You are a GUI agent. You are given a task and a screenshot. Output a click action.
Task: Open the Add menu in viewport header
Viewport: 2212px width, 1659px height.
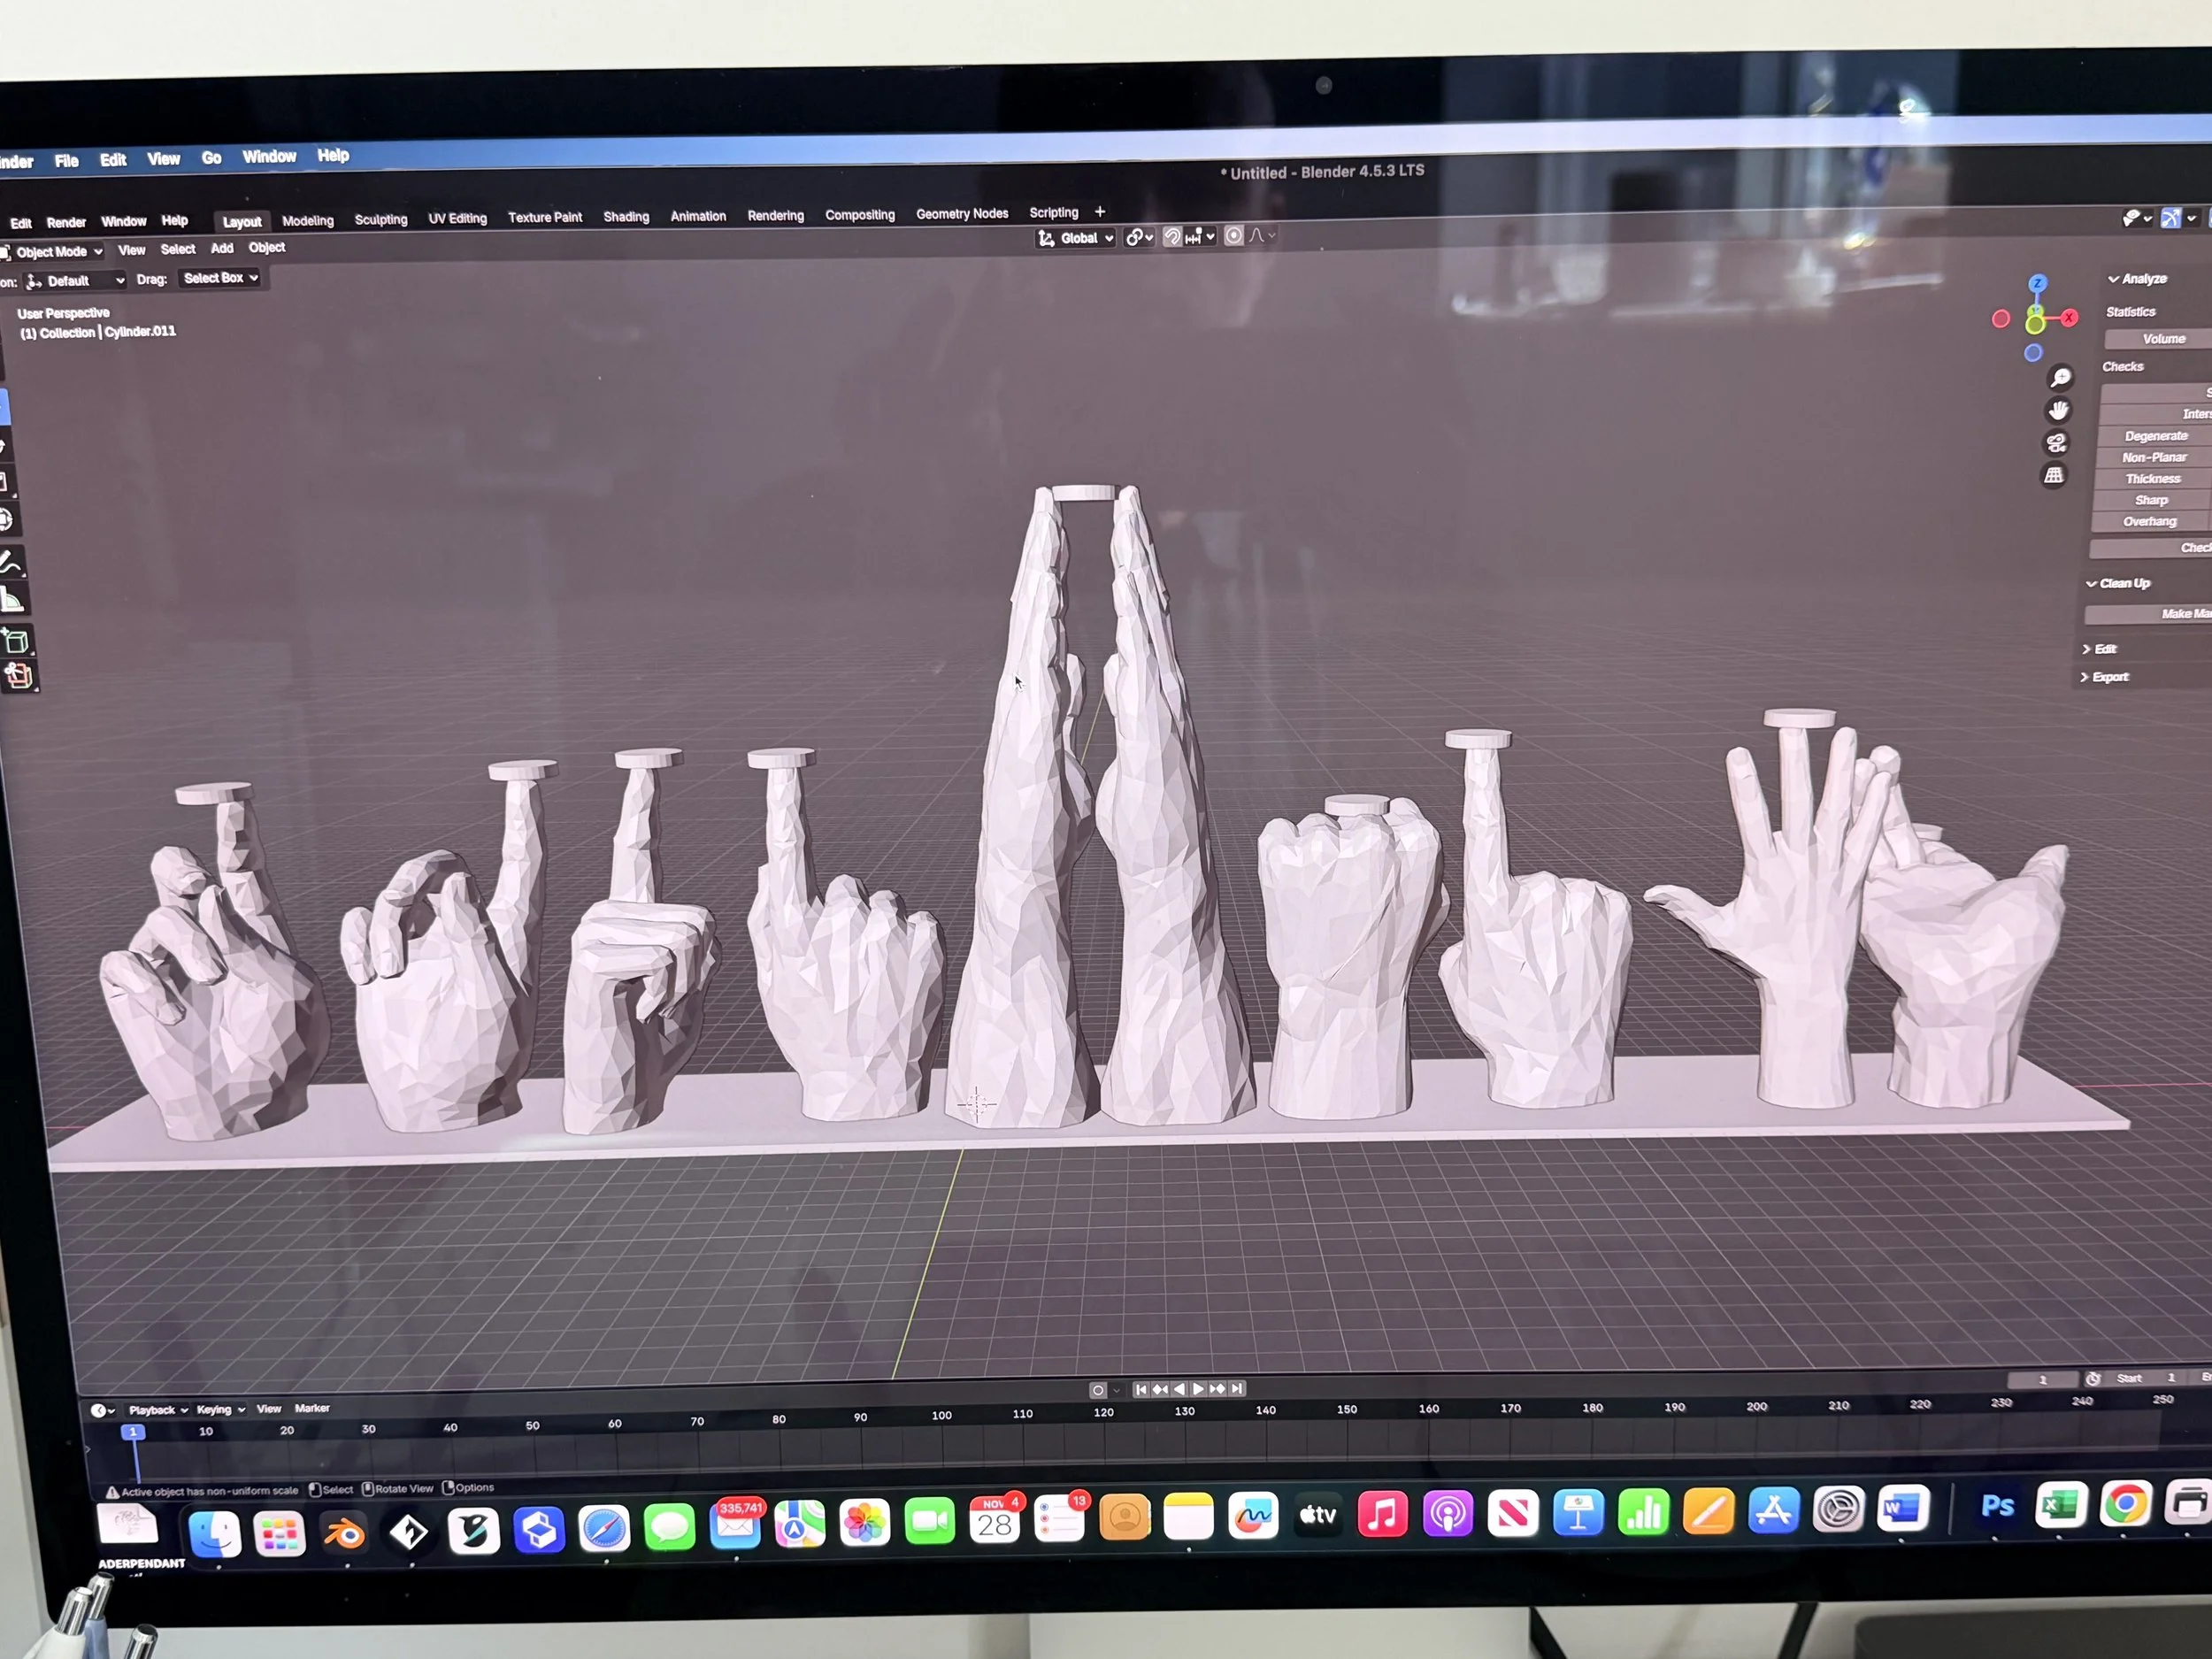pos(222,248)
